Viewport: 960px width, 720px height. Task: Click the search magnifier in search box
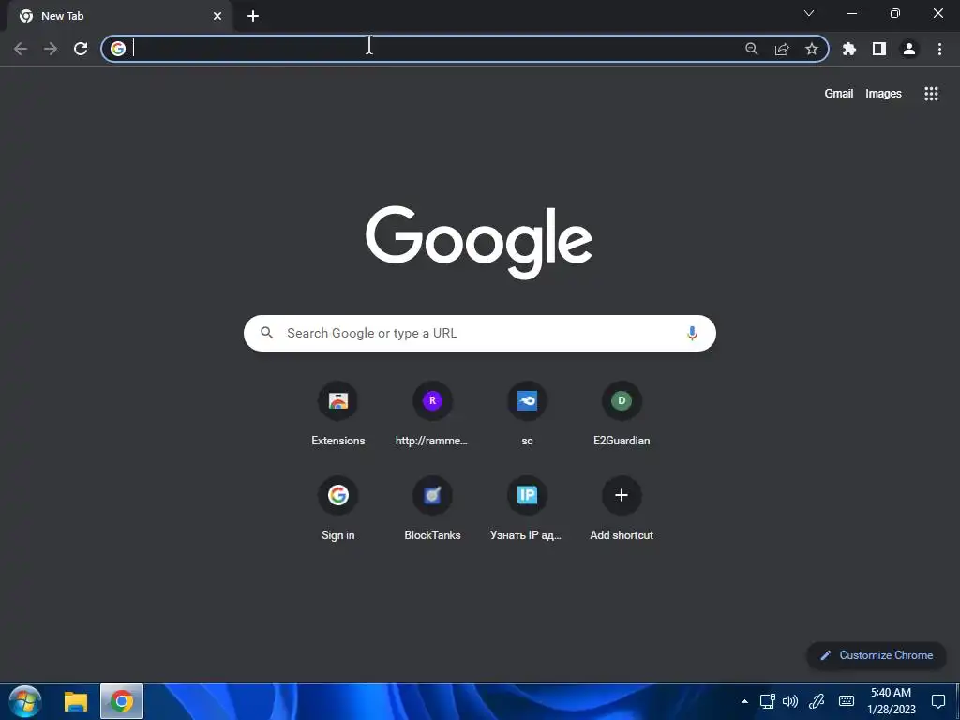267,333
